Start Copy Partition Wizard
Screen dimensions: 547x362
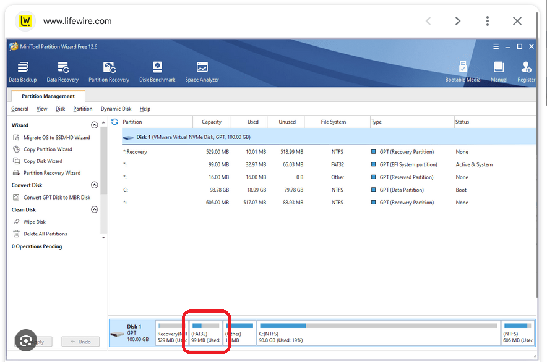(x=43, y=149)
